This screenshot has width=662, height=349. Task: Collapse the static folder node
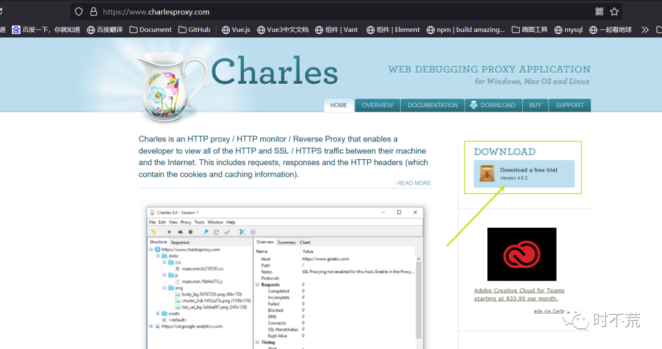coord(158,256)
